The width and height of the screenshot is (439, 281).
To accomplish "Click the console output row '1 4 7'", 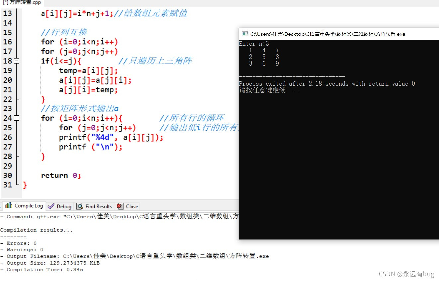I will coord(264,50).
